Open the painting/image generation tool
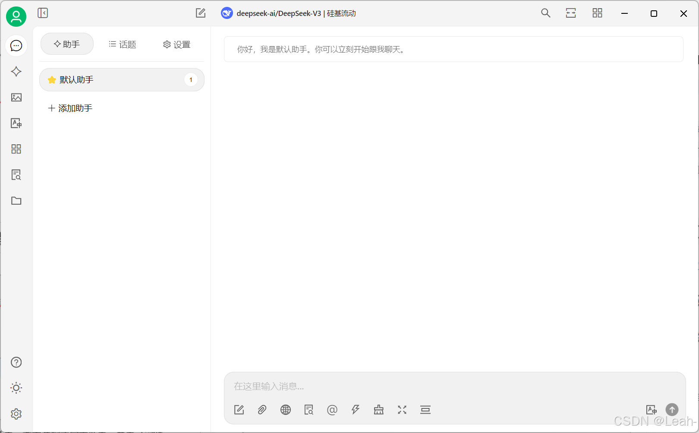699x433 pixels. pos(16,97)
